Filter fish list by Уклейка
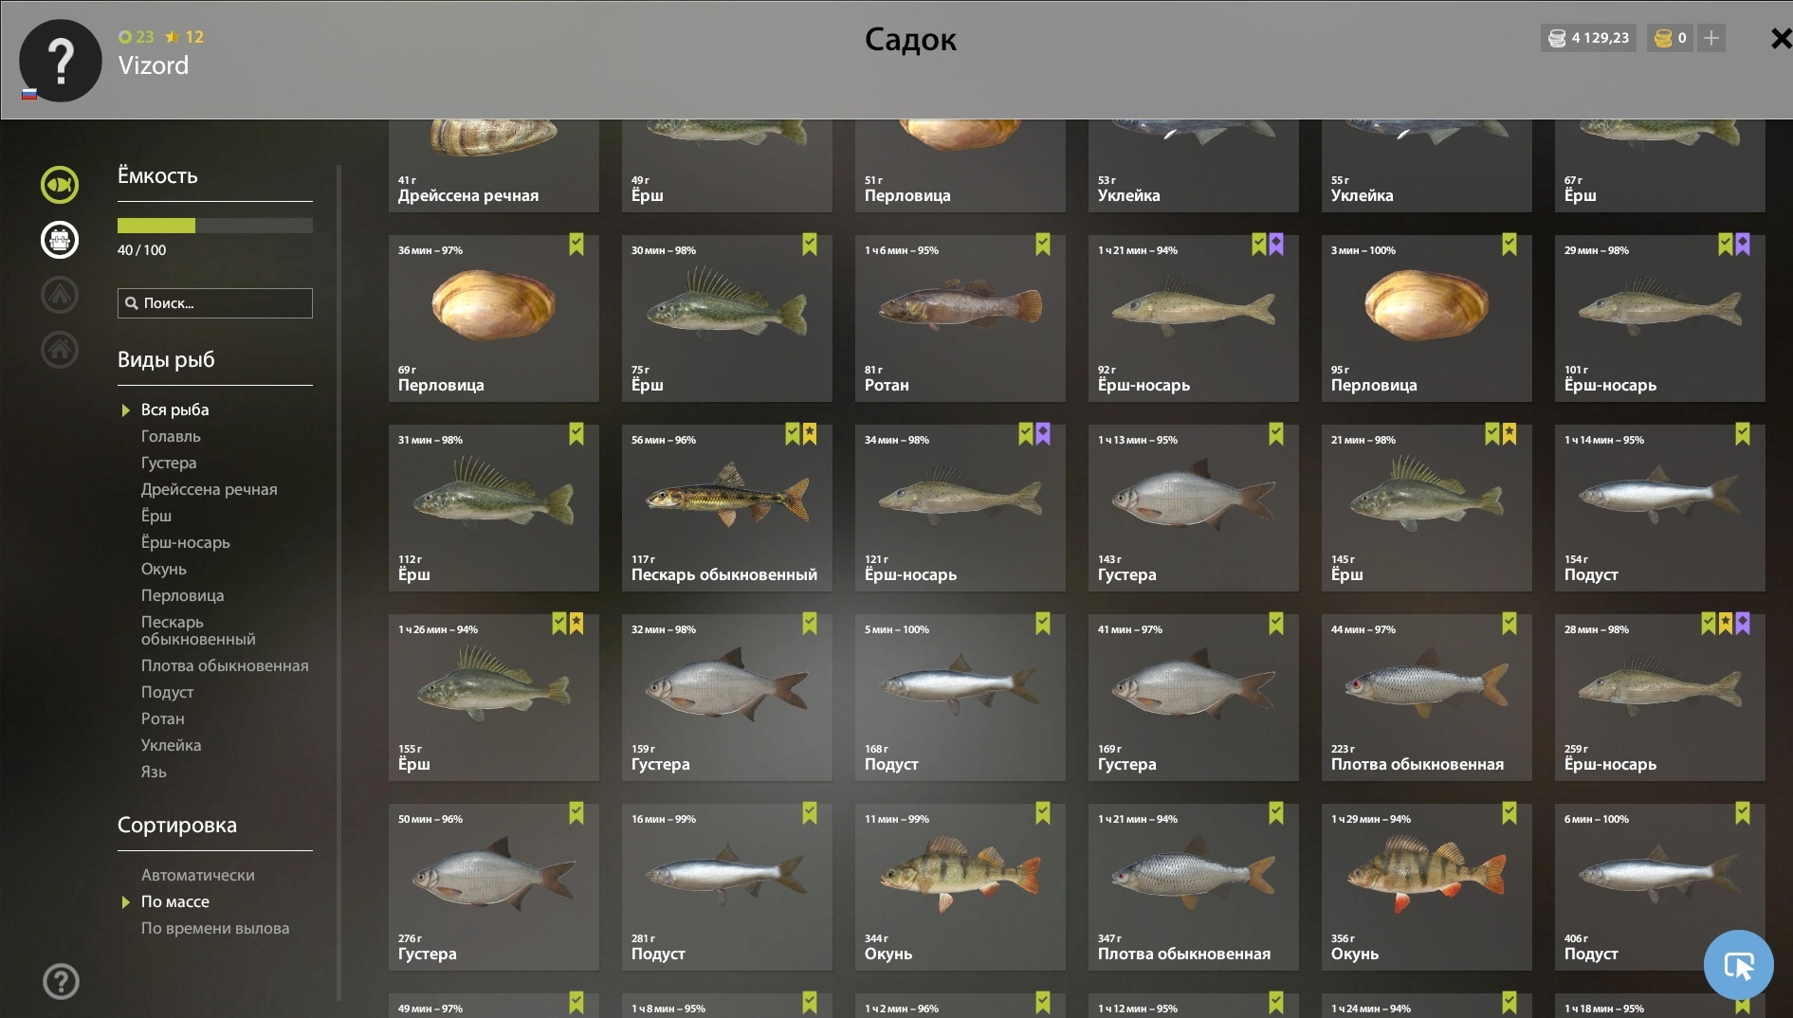 171,745
